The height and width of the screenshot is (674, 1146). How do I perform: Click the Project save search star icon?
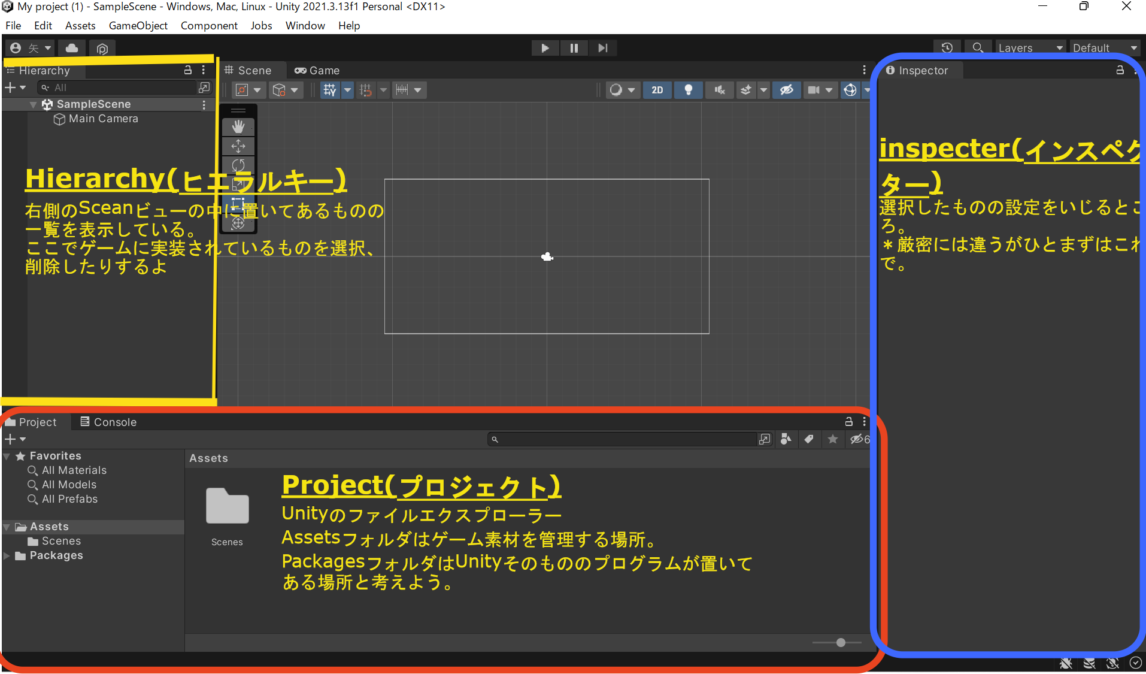[x=833, y=439]
